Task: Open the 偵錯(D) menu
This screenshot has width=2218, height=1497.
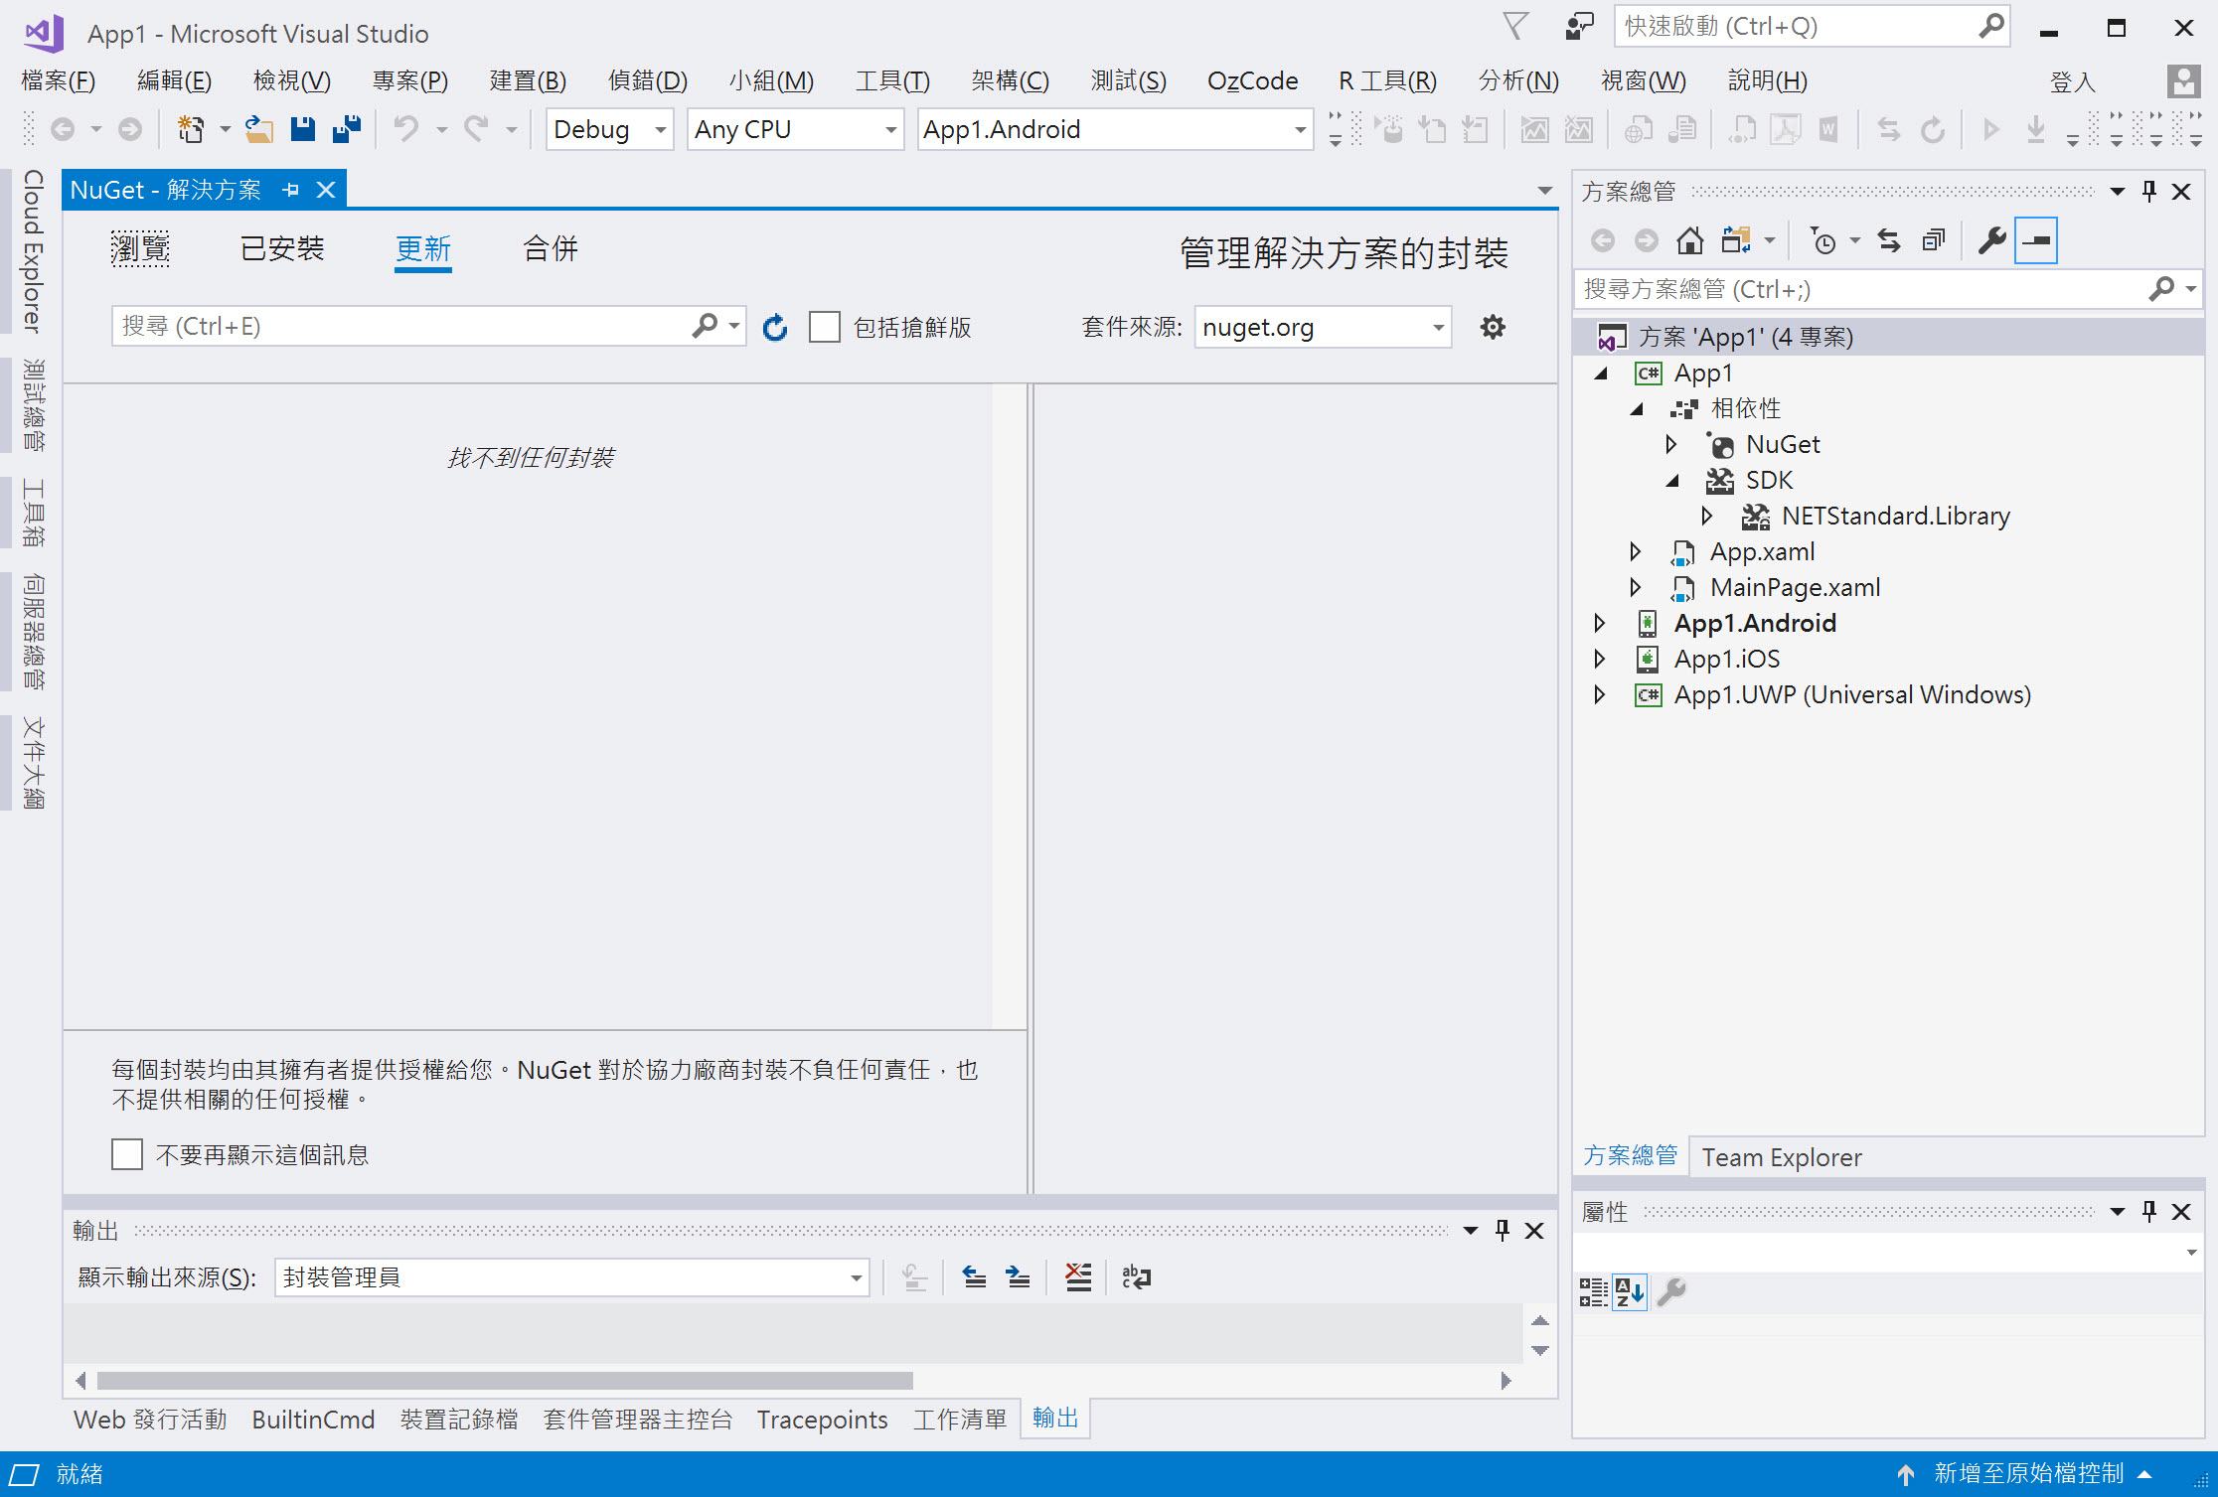Action: pyautogui.click(x=648, y=80)
